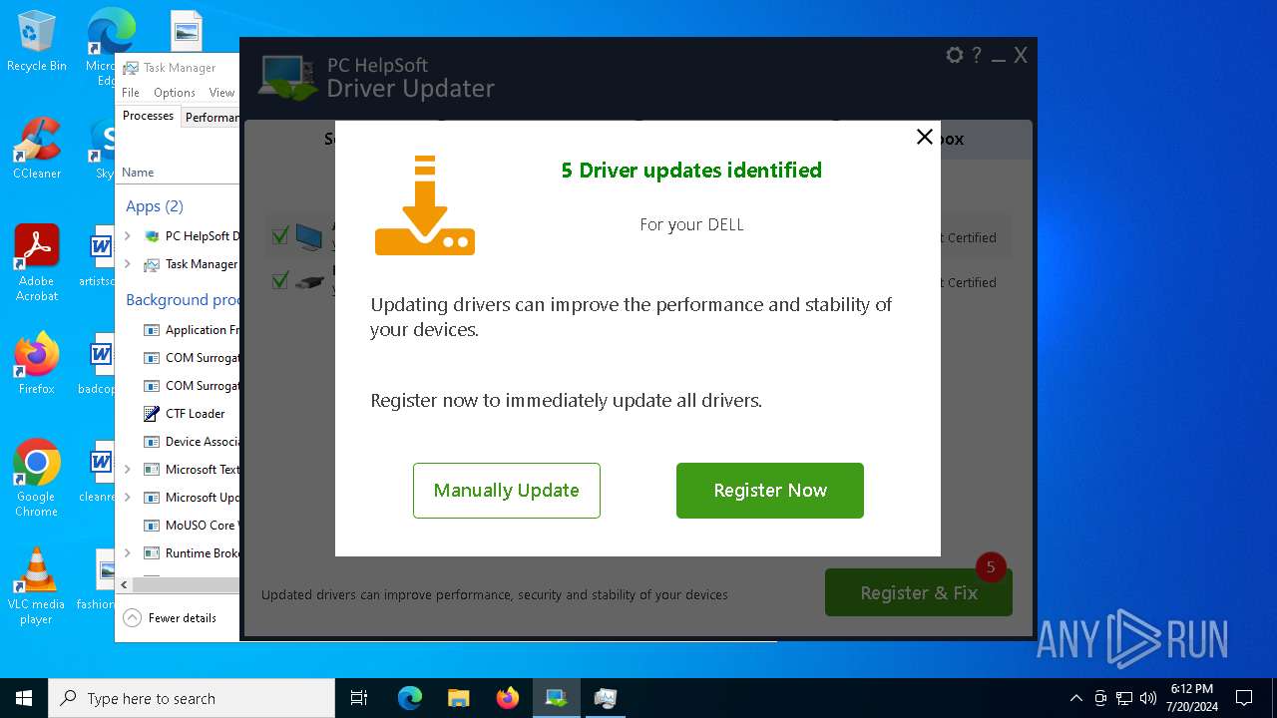Open Google Chrome desktop icon
Viewport: 1277px width, 718px height.
(x=37, y=479)
